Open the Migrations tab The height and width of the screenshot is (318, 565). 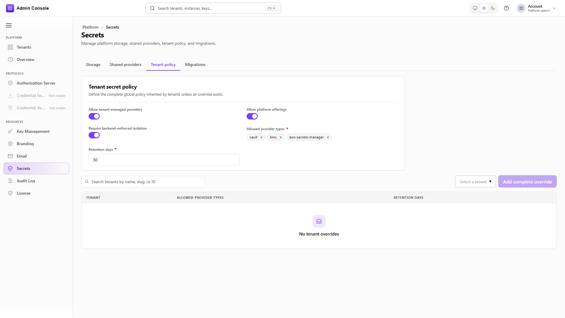[x=195, y=64]
